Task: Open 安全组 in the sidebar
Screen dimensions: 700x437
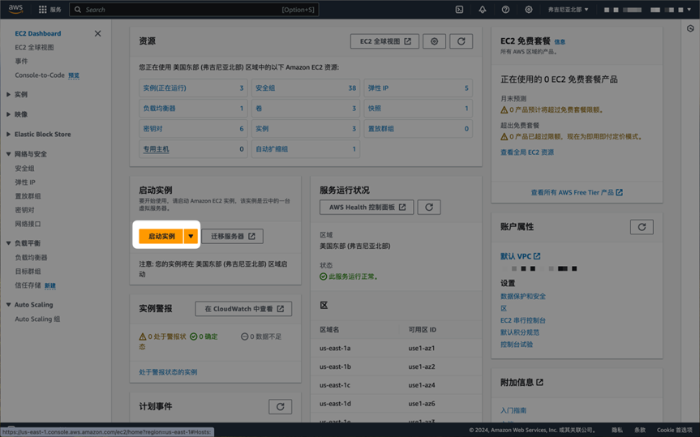Action: pos(24,169)
